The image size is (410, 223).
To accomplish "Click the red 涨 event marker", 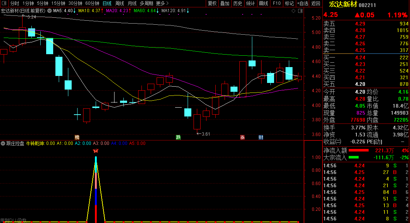I will [243, 137].
